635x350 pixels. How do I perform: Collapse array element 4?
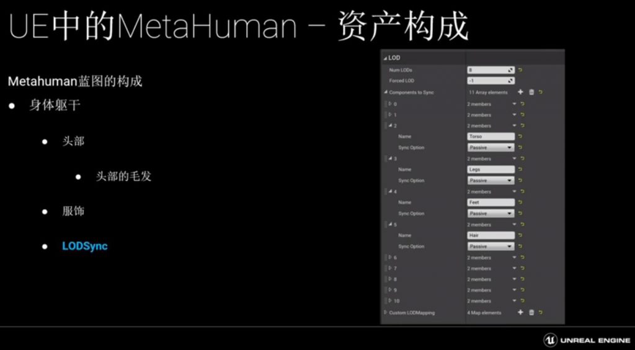391,191
